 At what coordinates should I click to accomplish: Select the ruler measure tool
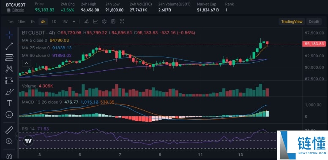[x=9, y=130]
